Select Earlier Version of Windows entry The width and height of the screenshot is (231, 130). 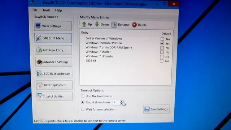[104, 39]
